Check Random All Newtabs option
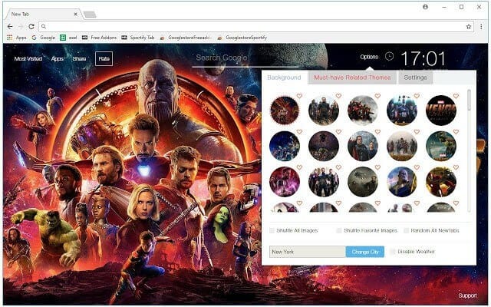Screen dimensions: 491x307 406,230
